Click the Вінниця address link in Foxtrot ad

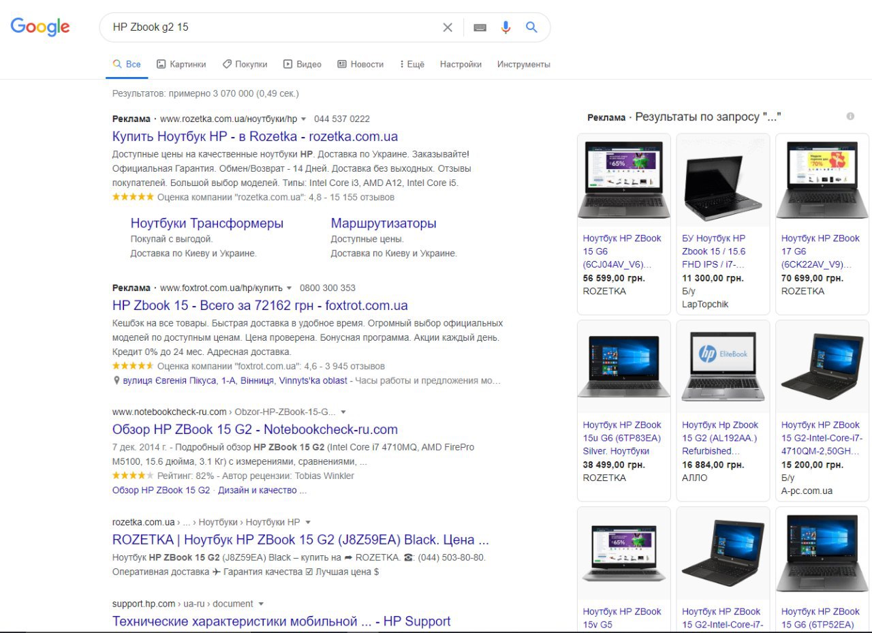(x=234, y=381)
